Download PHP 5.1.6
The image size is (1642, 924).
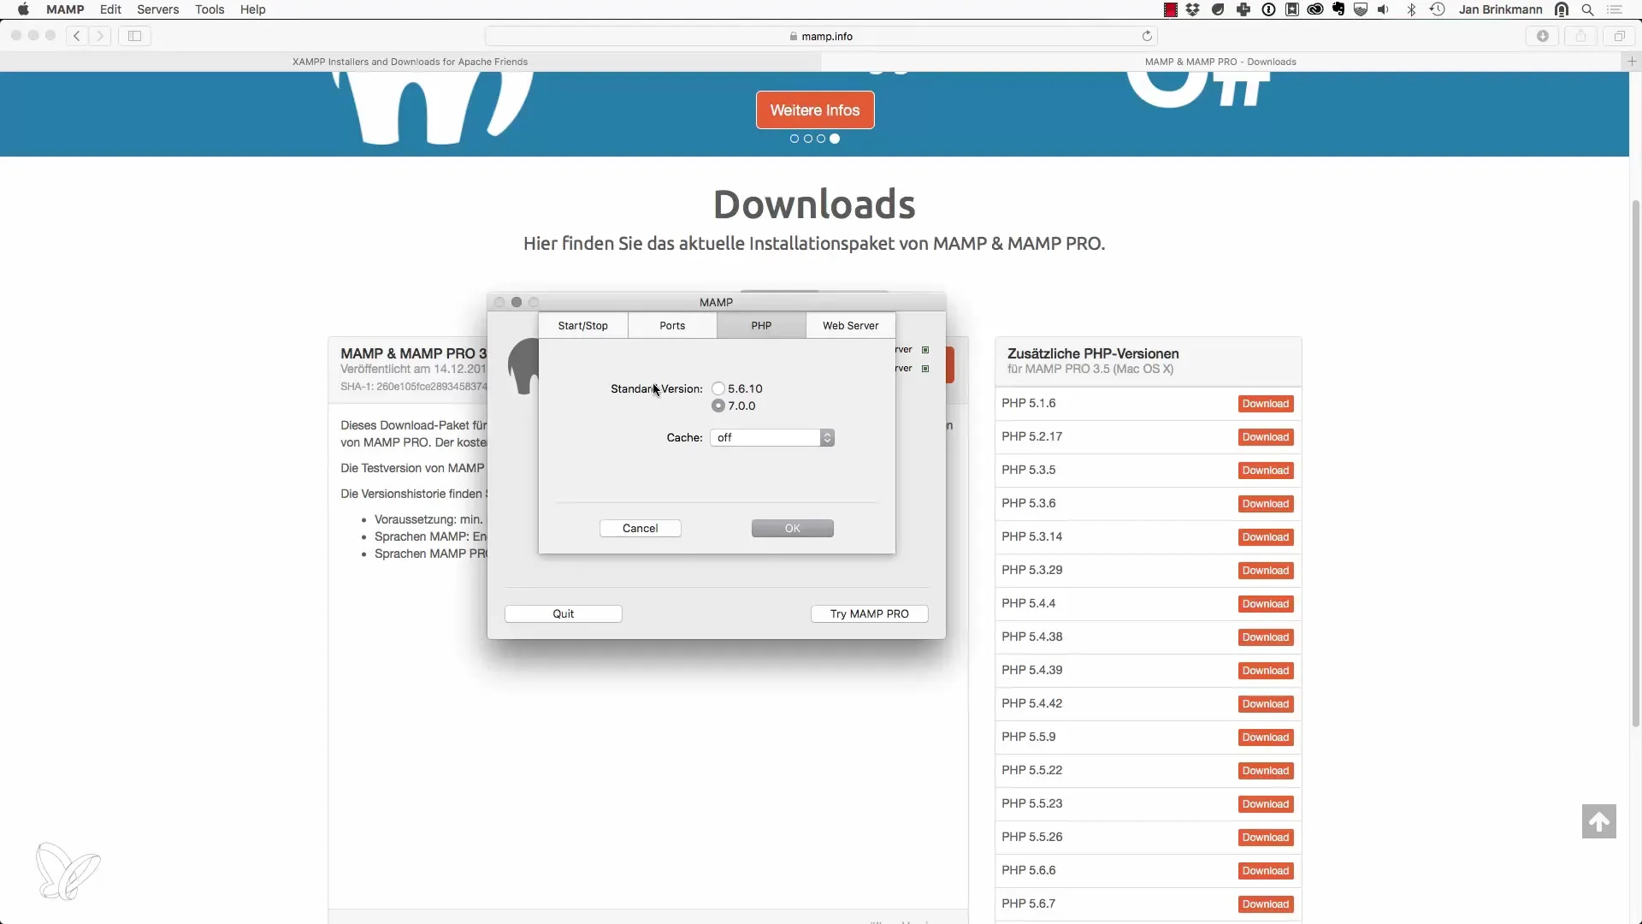coord(1266,404)
